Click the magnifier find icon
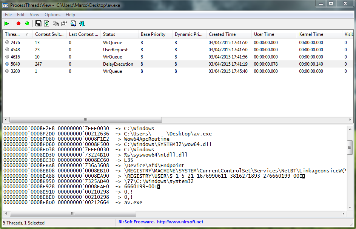Screen dimensions: 356x229 click(73, 23)
